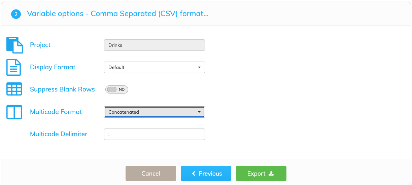Click the left chevron on the Previous button

(194, 174)
